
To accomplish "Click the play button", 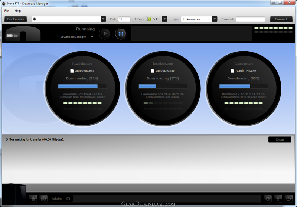I will click(x=105, y=33).
